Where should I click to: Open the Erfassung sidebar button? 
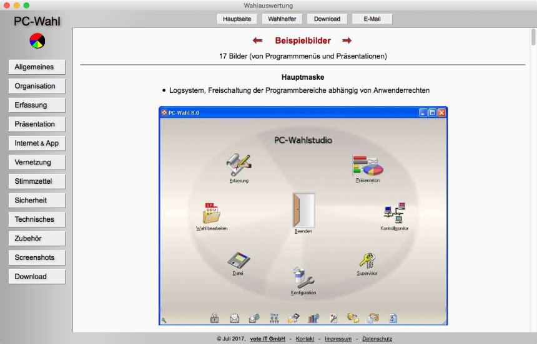[37, 105]
